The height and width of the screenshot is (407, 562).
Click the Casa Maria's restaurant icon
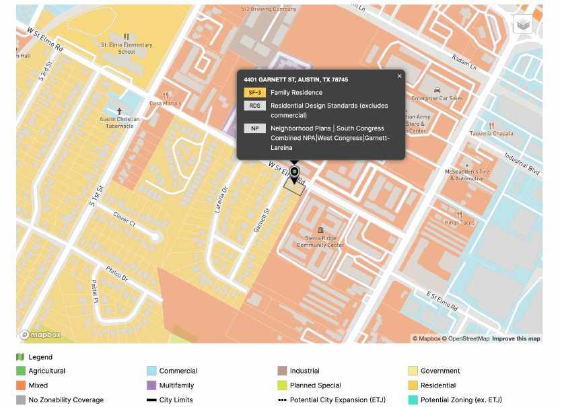point(165,96)
